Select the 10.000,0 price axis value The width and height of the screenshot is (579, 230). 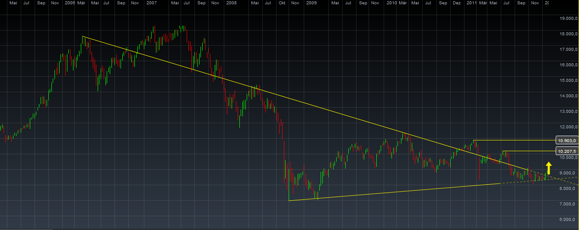569,158
